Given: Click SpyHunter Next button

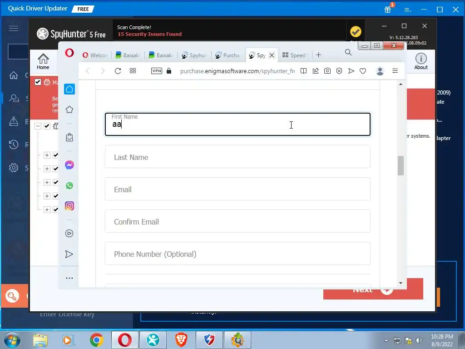Looking at the screenshot, I should click(373, 294).
